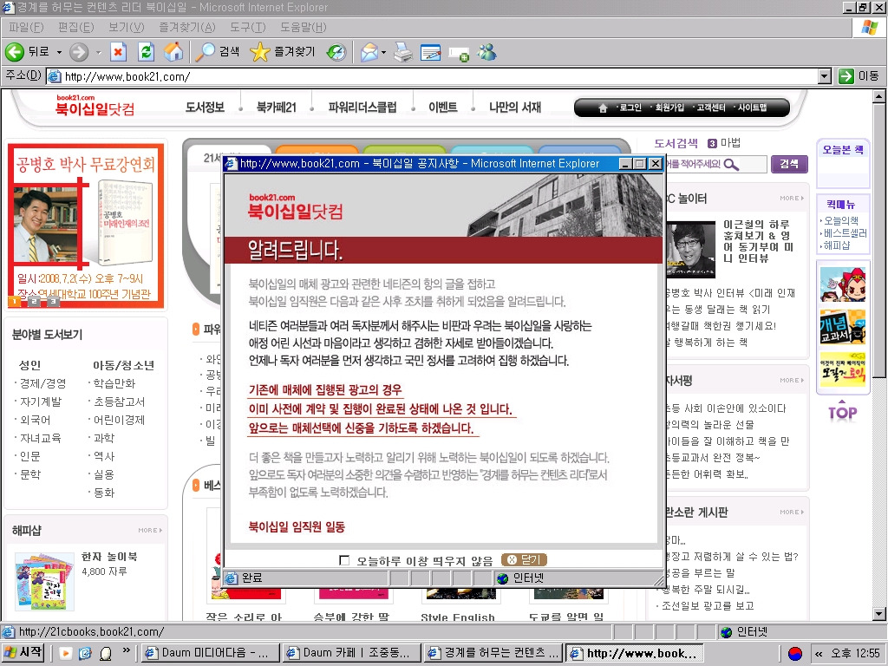Click Internet Explorer quick launch icon
Image resolution: width=888 pixels, height=666 pixels.
pos(85,653)
